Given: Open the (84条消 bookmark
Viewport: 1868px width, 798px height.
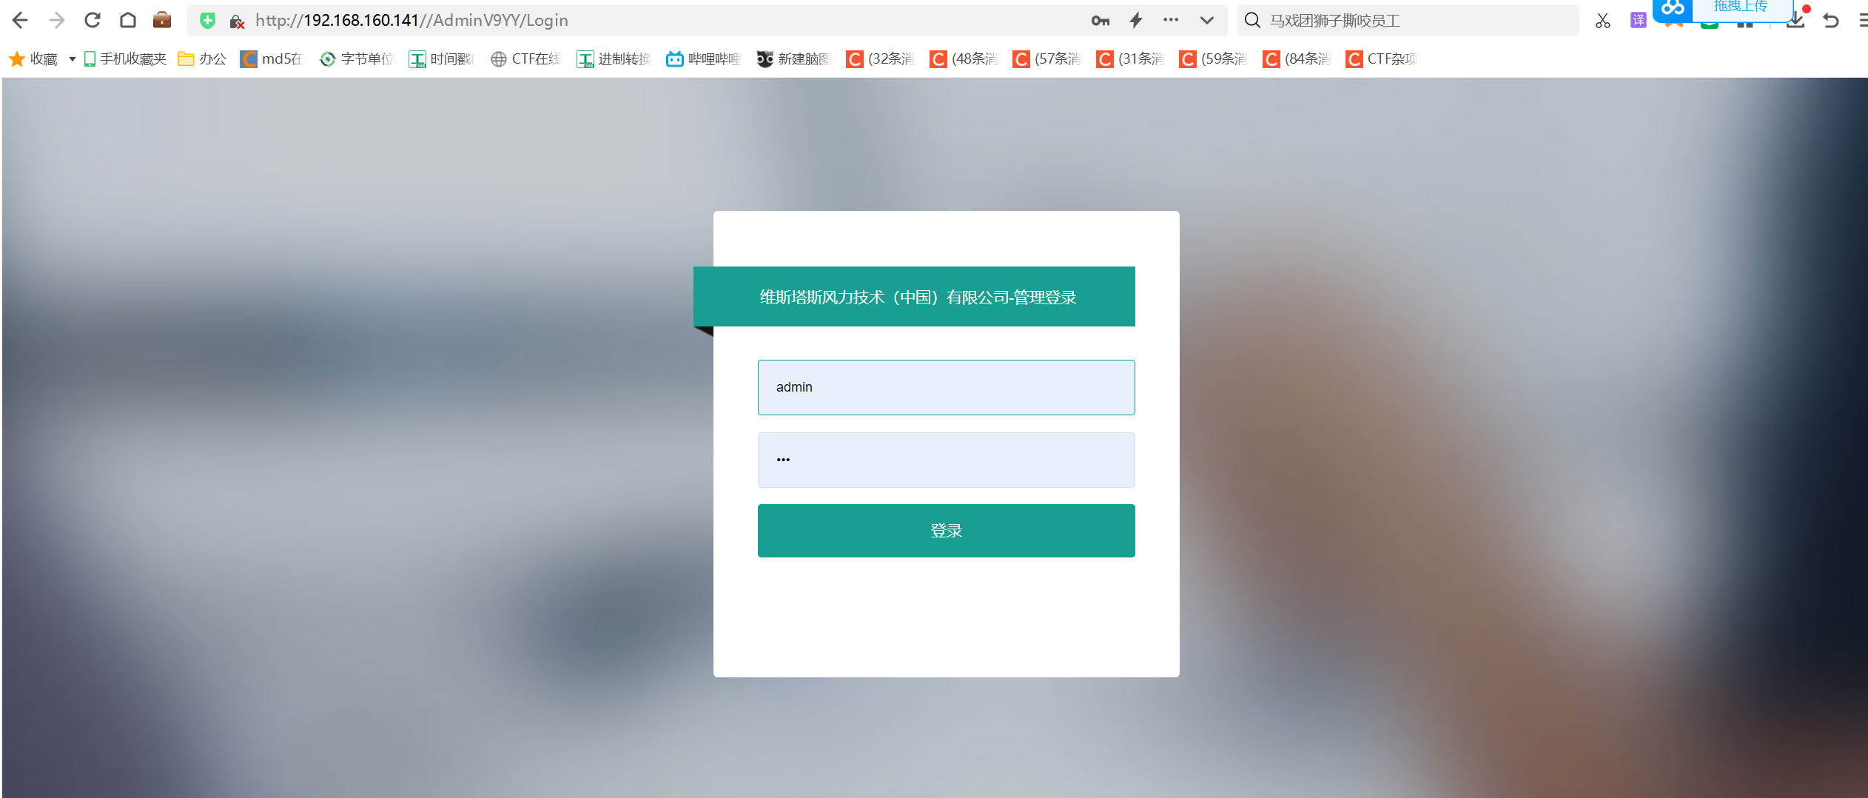Looking at the screenshot, I should (x=1297, y=58).
